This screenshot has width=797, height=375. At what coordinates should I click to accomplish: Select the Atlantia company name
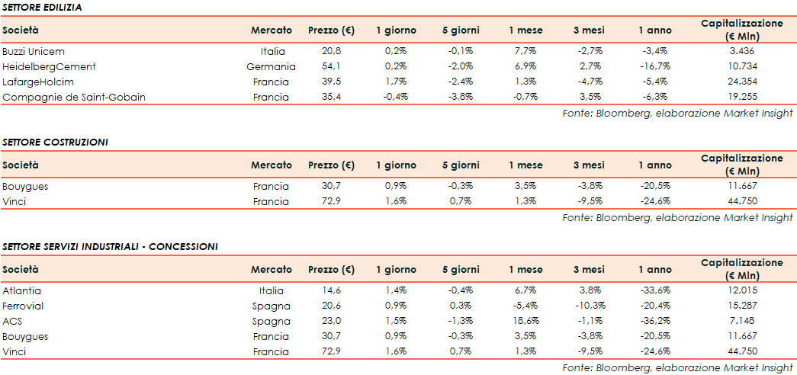point(22,290)
